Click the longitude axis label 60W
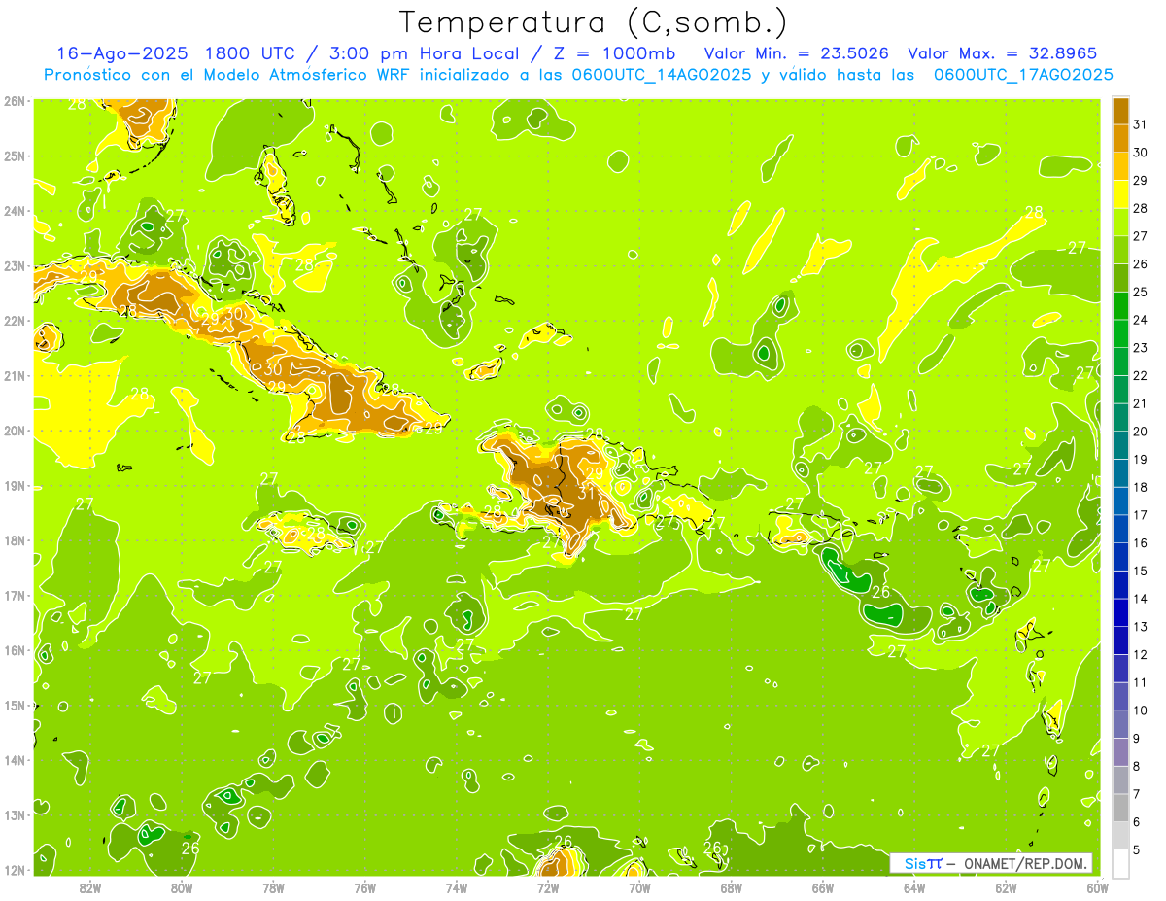Image resolution: width=1166 pixels, height=901 pixels. coord(1097,887)
